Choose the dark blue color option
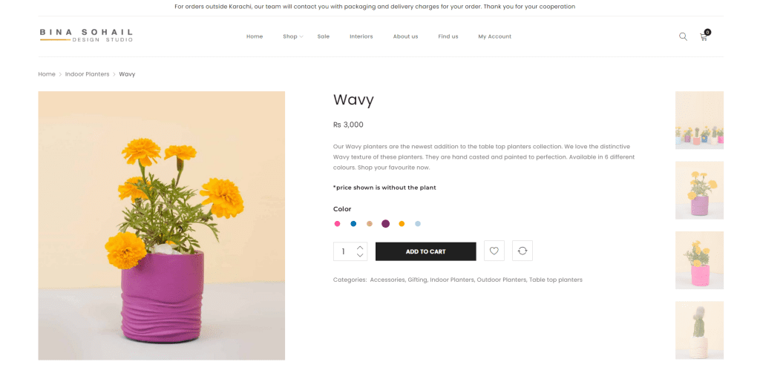 [x=353, y=224]
